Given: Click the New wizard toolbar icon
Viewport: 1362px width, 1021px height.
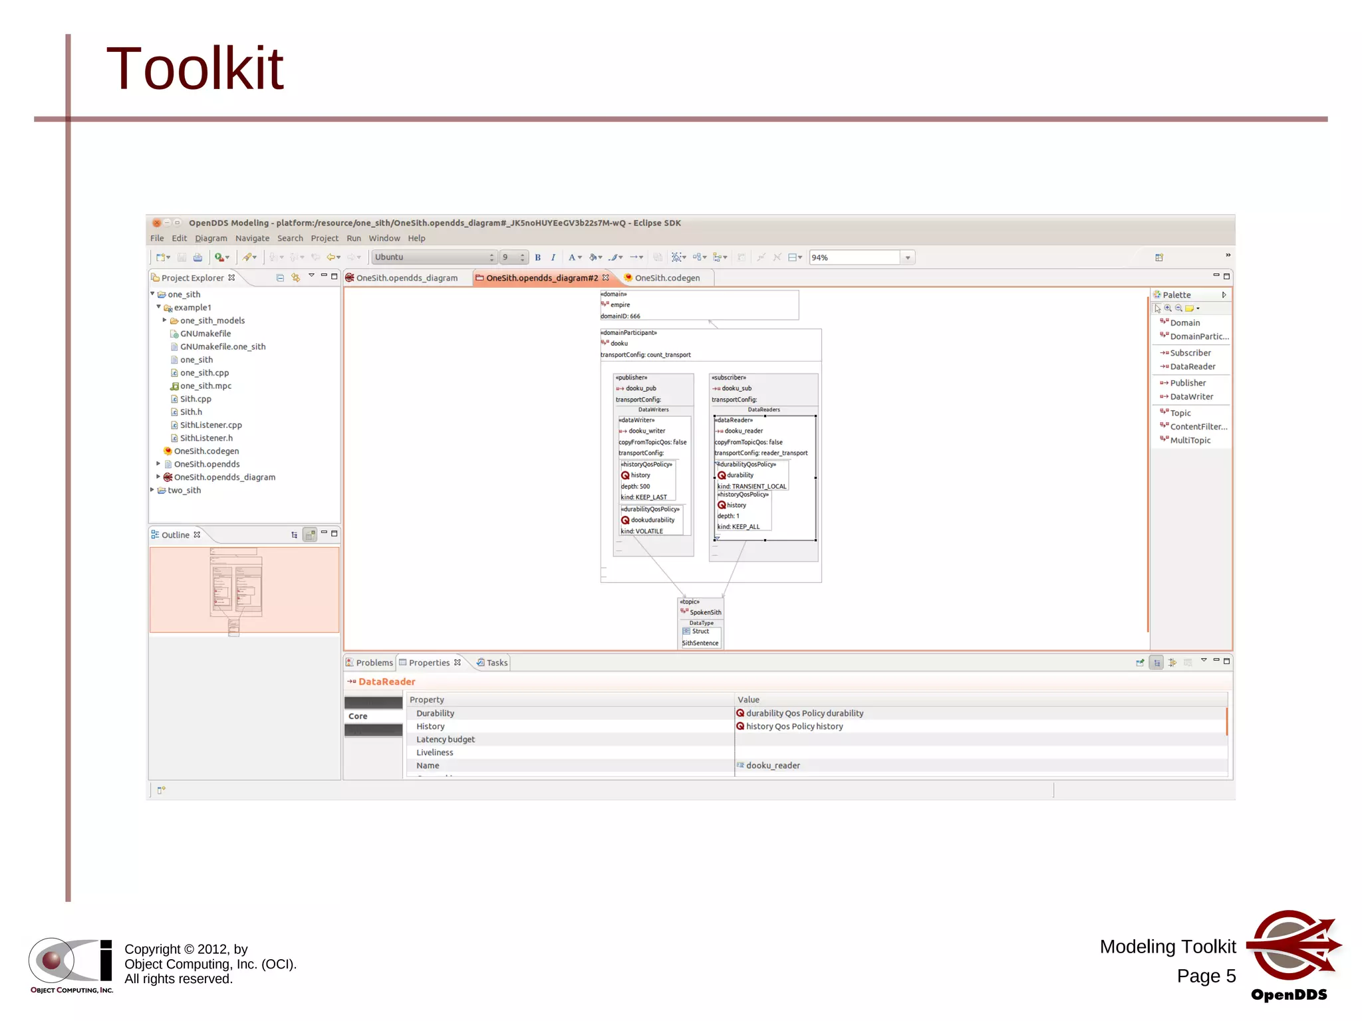Looking at the screenshot, I should coord(162,257).
